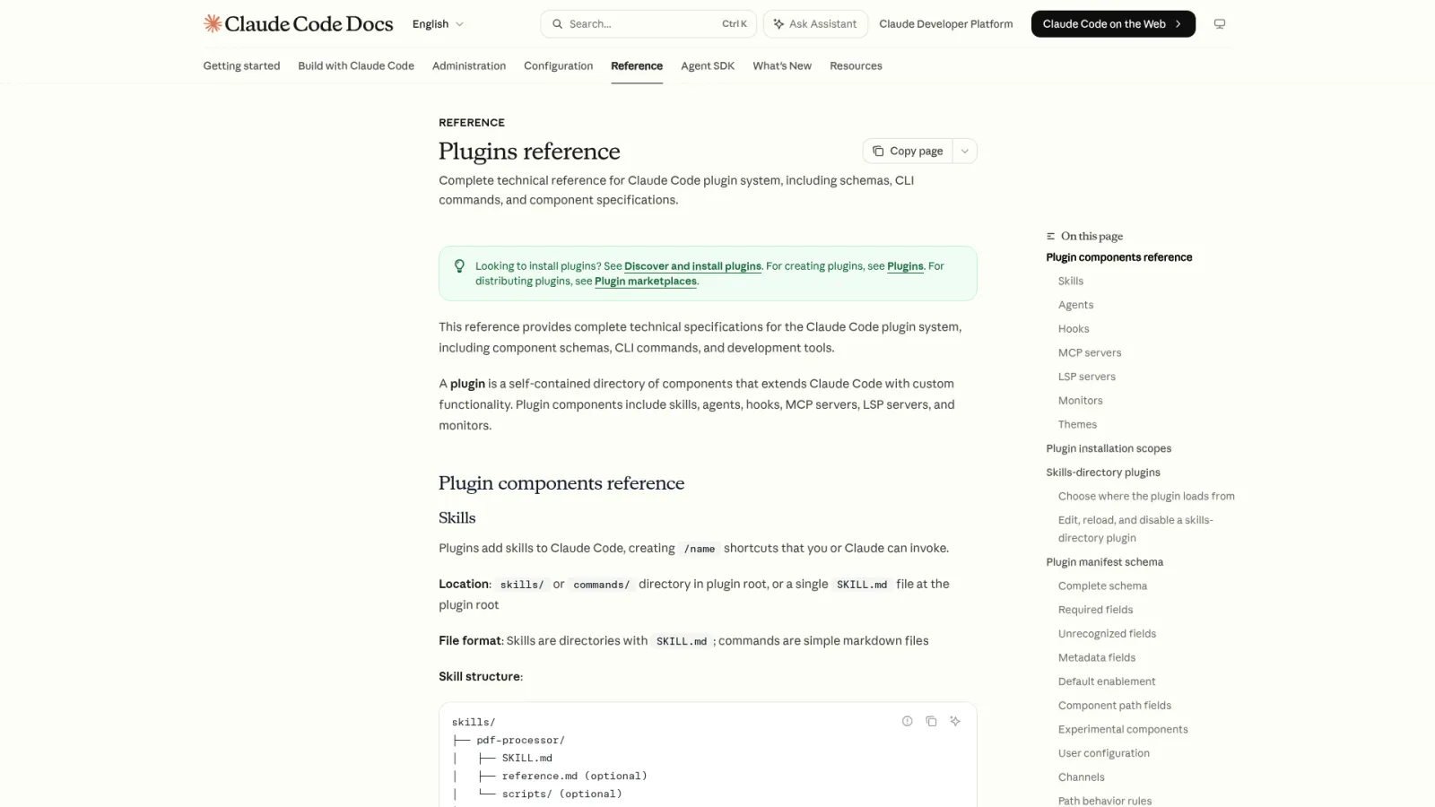This screenshot has width=1435, height=807.
Task: Click the REFERENCE breadcrumb label
Action: pyautogui.click(x=472, y=123)
